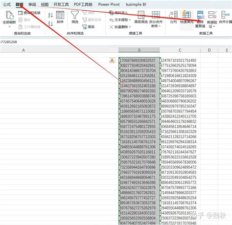Screen dimensions: 232x225
Task: Click the Advanced (高级) filter button
Action: pos(89,27)
